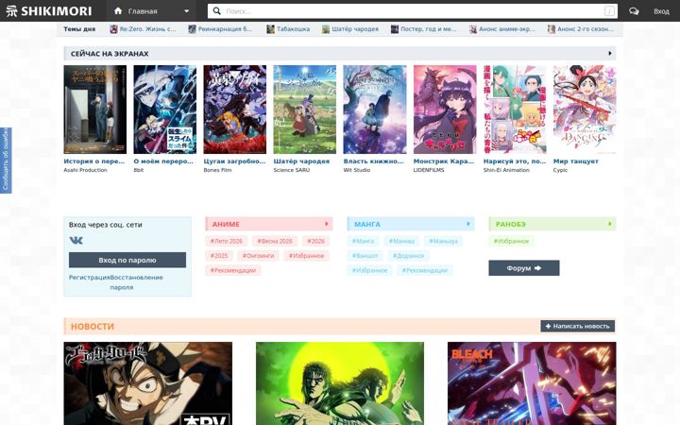Click the Science SARU studio name

coord(292,170)
